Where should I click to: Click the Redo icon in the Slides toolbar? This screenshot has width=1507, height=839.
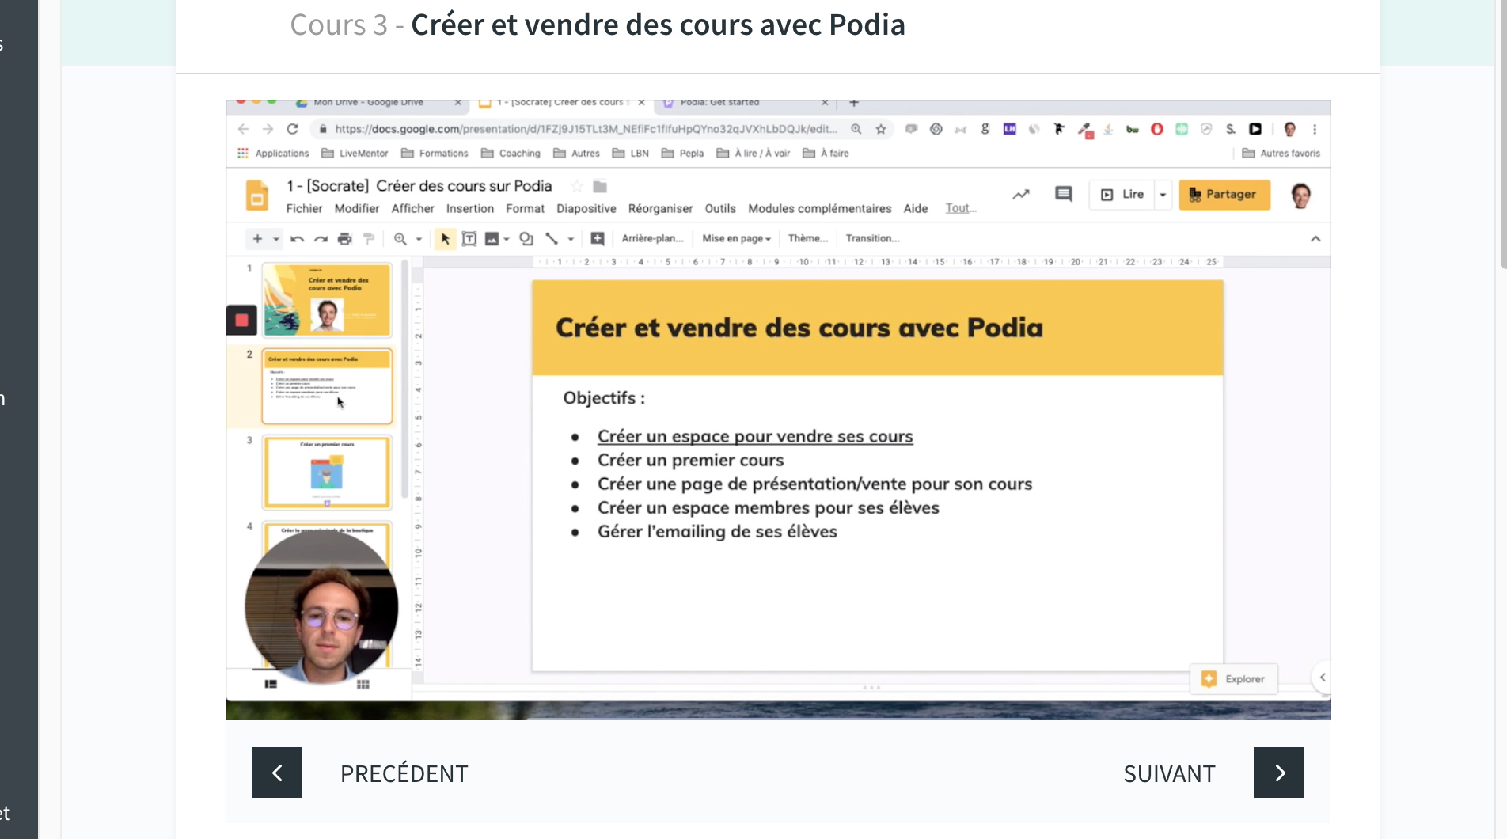(321, 238)
